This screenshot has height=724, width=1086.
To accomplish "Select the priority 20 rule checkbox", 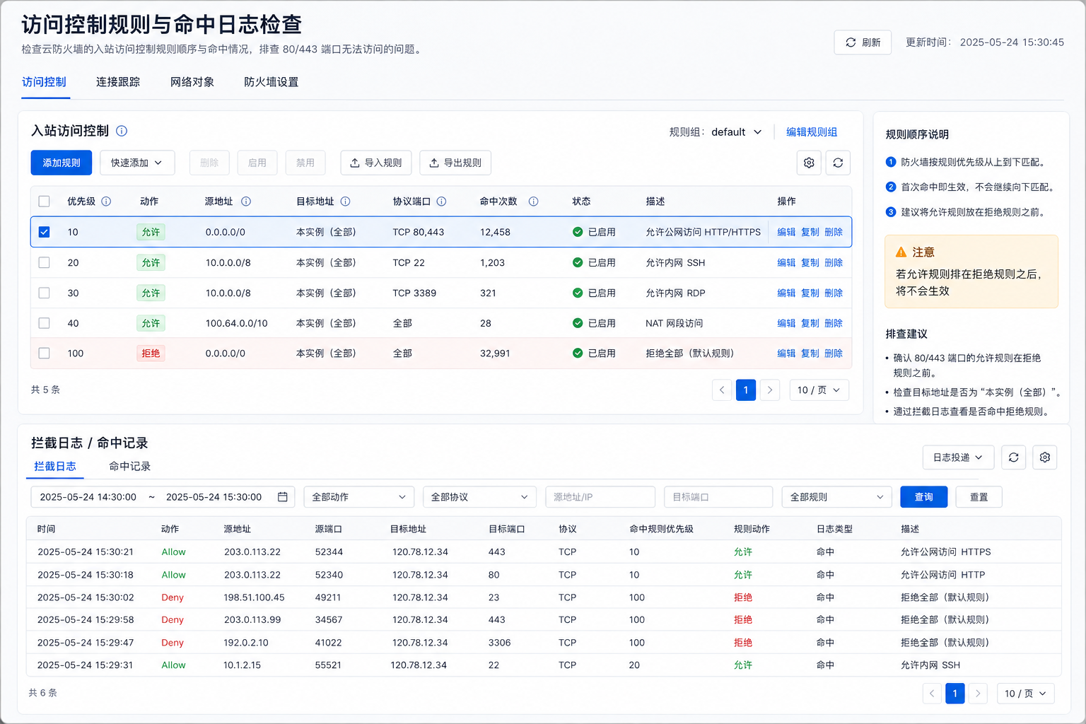I will (44, 262).
